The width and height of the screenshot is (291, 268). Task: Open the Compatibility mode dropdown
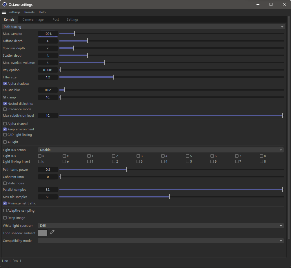161,241
